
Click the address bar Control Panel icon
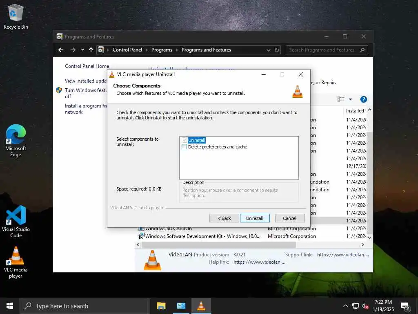101,50
